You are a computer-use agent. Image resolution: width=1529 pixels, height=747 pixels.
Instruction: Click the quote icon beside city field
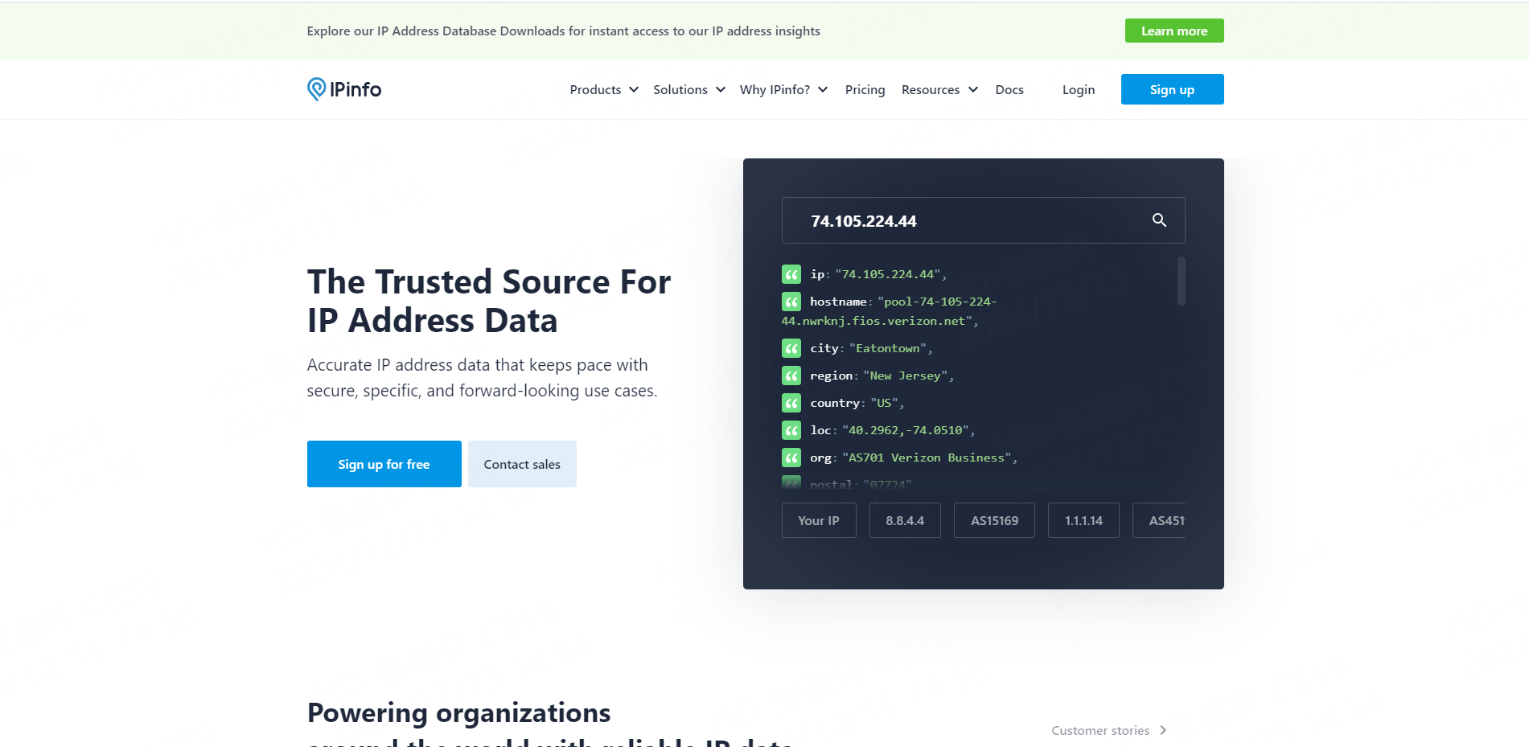click(x=791, y=348)
